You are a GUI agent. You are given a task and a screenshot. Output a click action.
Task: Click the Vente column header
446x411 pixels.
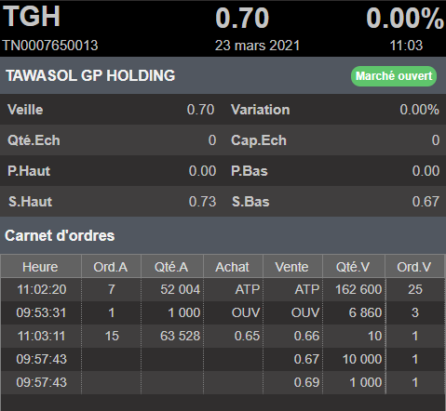point(292,267)
